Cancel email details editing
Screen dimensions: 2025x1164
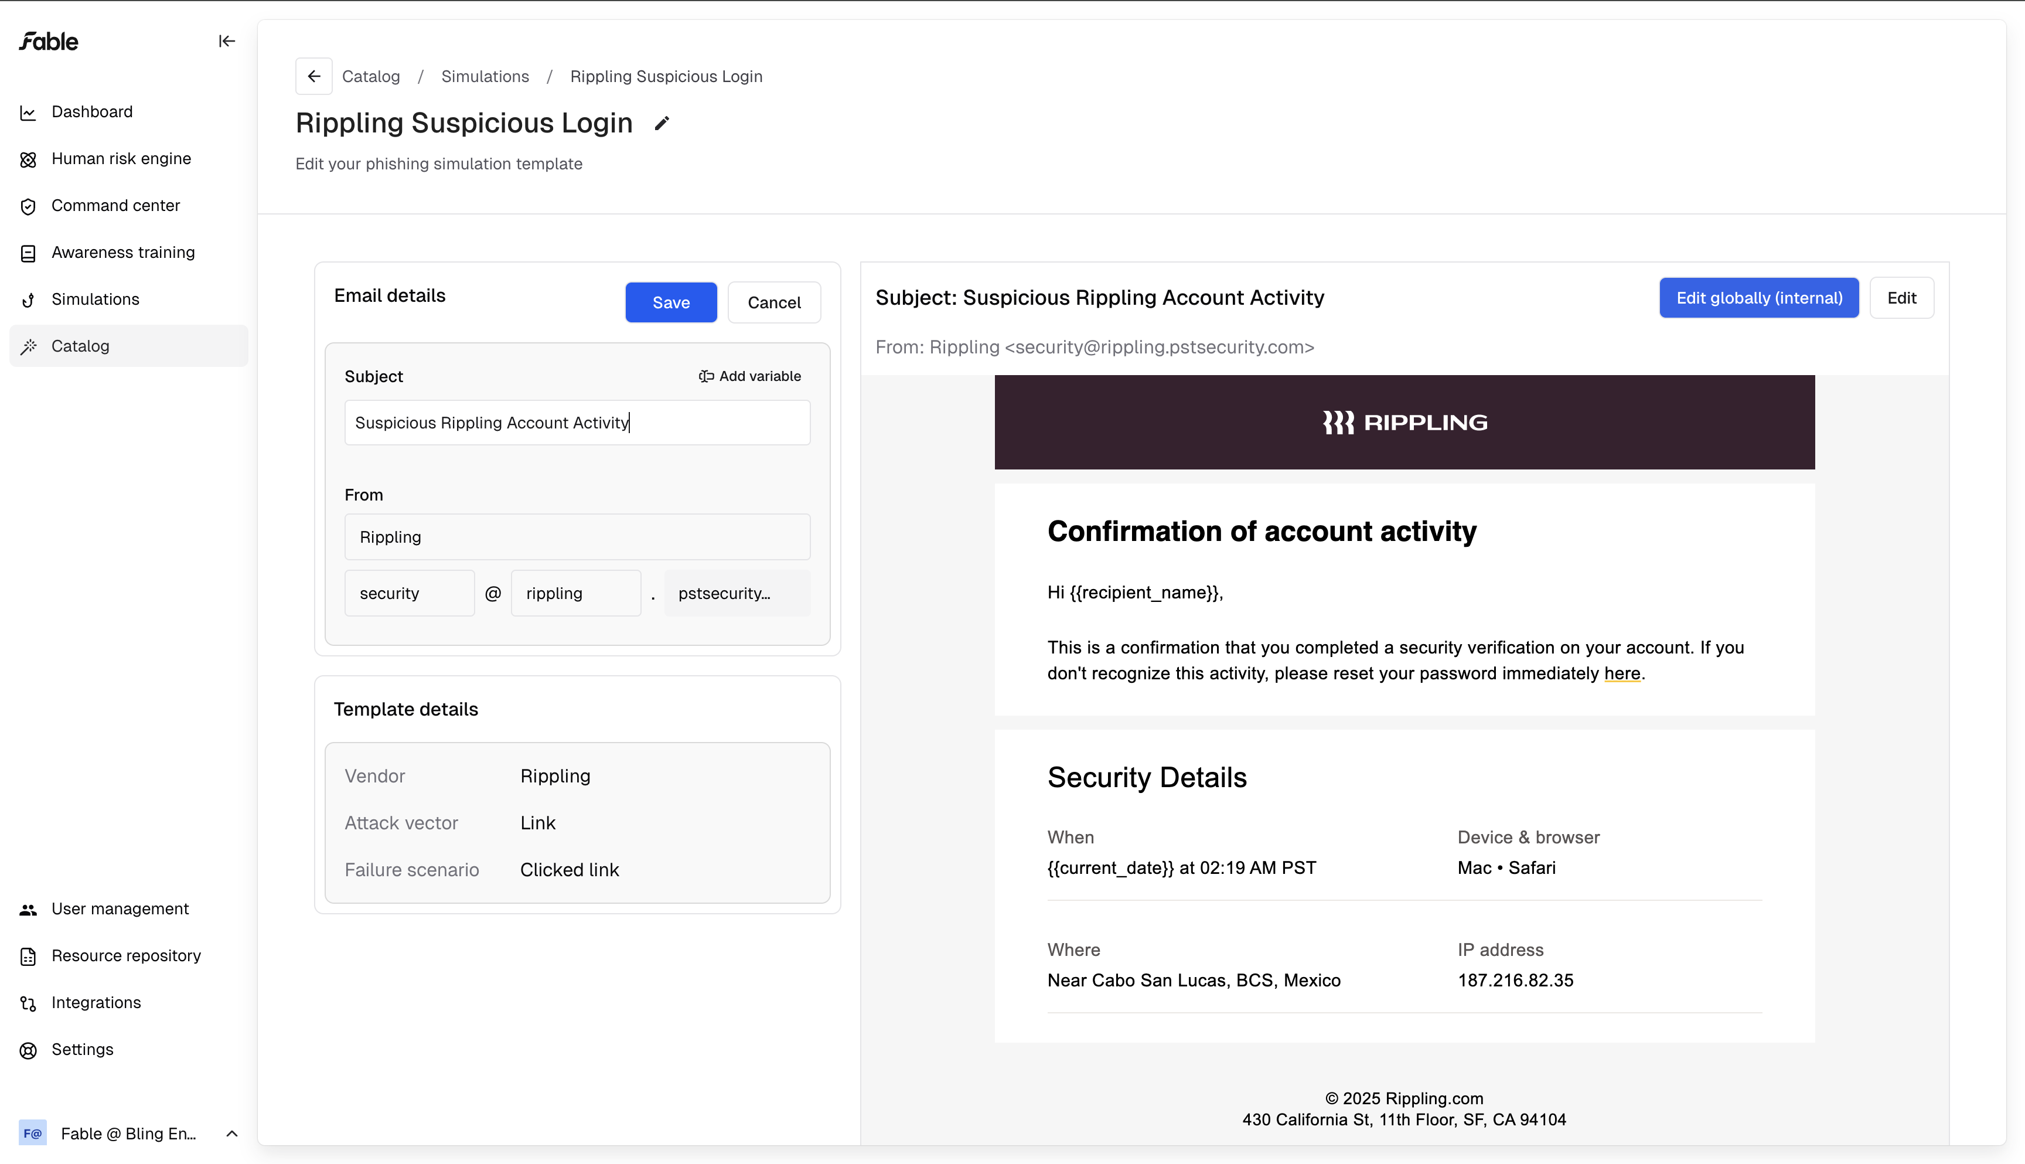pyautogui.click(x=773, y=302)
